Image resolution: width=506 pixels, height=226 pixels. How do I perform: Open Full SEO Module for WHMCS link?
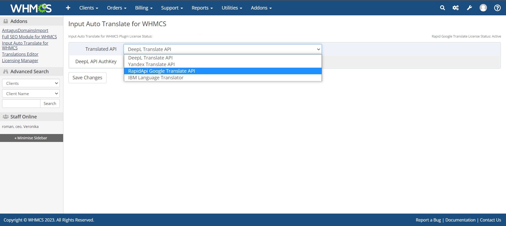29,37
